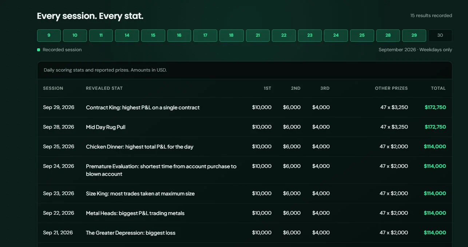
Task: Click the 'Every session. Every stat.' heading
Action: [90, 16]
